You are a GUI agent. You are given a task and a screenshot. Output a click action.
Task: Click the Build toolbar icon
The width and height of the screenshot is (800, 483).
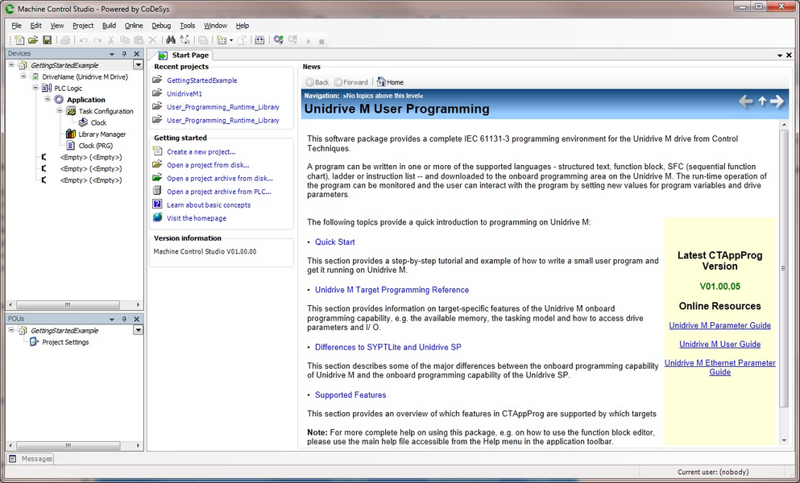pyautogui.click(x=259, y=39)
